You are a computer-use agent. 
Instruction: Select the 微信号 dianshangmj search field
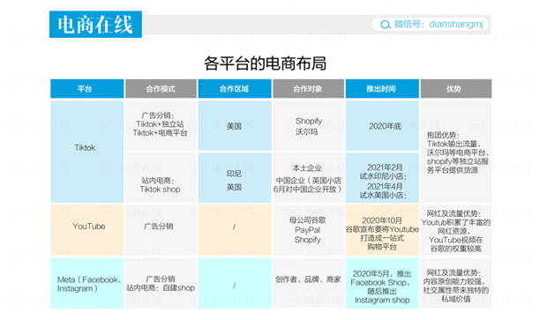click(x=430, y=24)
